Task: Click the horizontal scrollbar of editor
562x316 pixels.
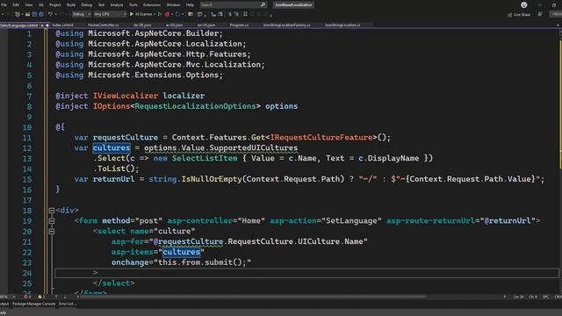Action: pos(253,297)
